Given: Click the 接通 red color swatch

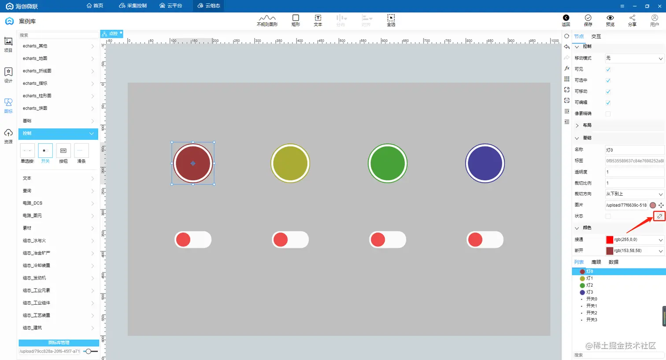Looking at the screenshot, I should click(x=610, y=240).
